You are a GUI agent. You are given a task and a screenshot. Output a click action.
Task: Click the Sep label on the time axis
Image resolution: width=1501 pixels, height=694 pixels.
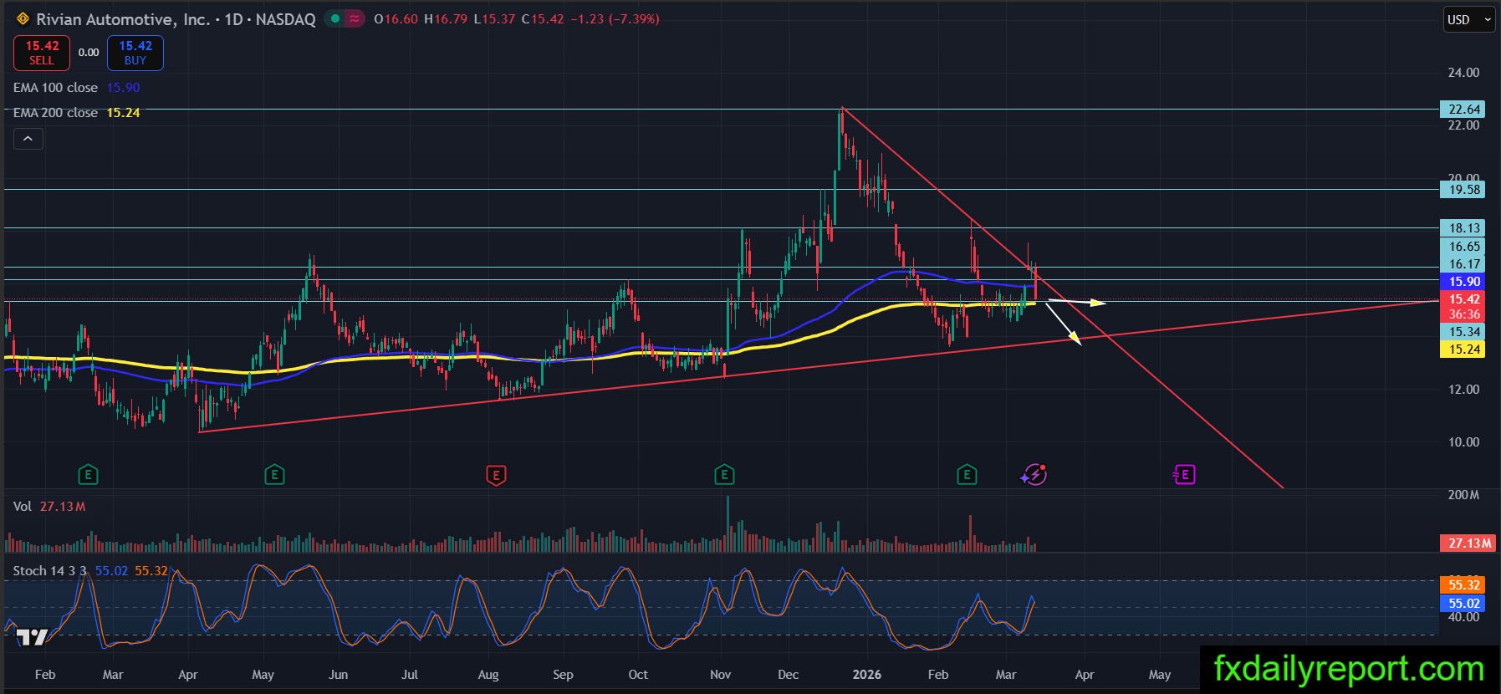pos(563,675)
